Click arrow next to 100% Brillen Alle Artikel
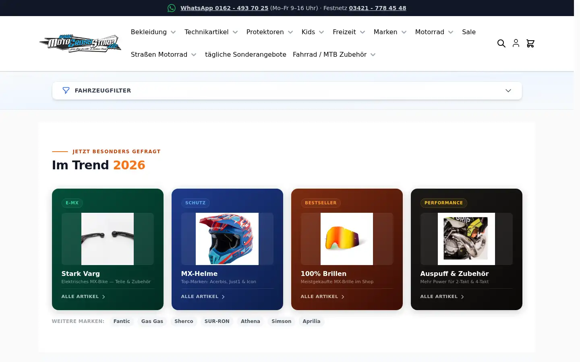Viewport: 580px width, 362px height. tap(343, 297)
